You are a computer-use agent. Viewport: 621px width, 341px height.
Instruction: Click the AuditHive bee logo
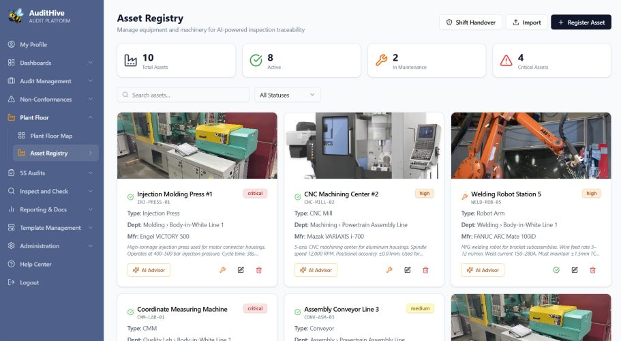click(16, 16)
